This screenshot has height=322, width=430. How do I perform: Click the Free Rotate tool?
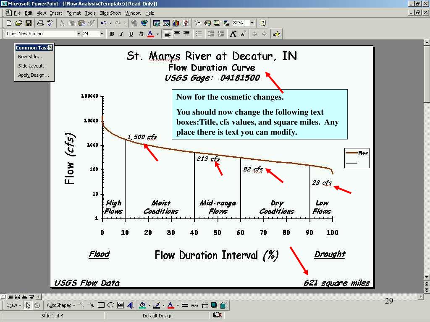(37, 305)
